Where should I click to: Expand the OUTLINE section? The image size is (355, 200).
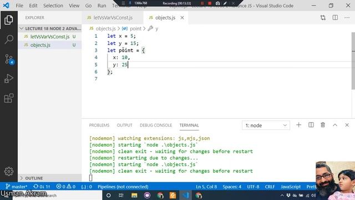50,178
